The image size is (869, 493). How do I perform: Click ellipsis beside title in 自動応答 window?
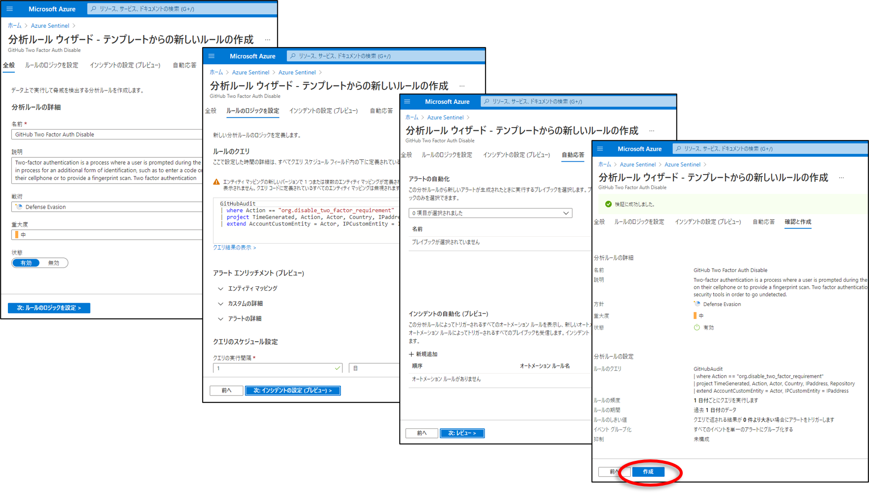point(652,131)
